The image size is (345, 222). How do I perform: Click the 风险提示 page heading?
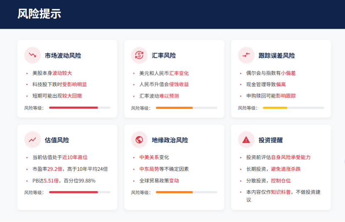[39, 14]
